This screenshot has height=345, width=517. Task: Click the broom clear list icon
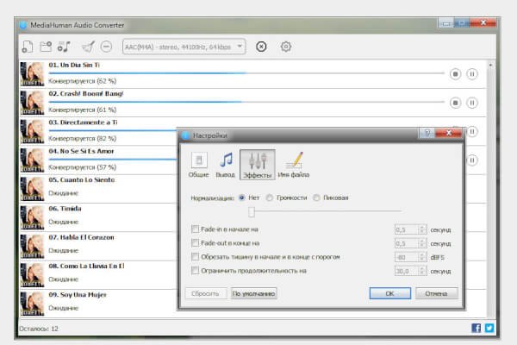[89, 47]
